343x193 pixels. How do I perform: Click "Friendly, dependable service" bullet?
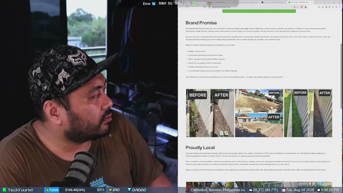tap(203, 67)
